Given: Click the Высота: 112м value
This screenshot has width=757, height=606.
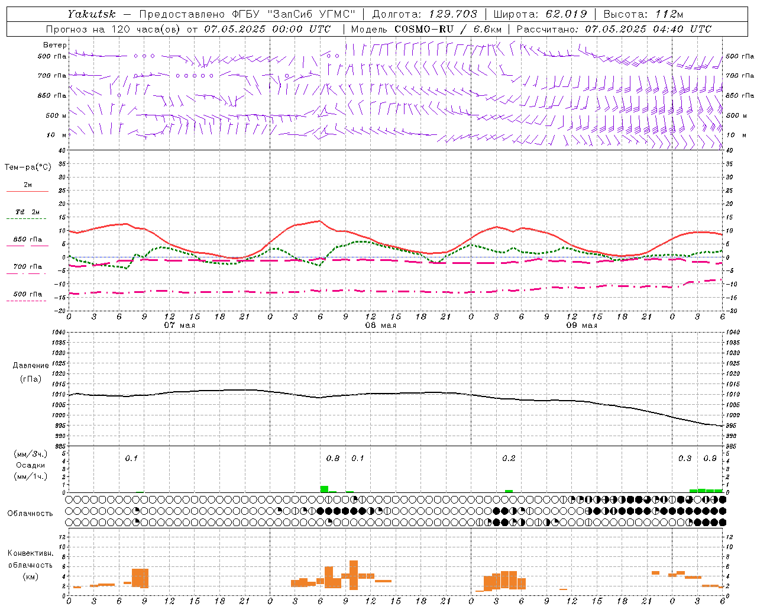Looking at the screenshot, I should coord(643,14).
